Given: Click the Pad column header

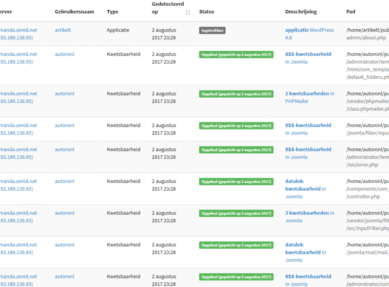Looking at the screenshot, I should (x=350, y=11).
